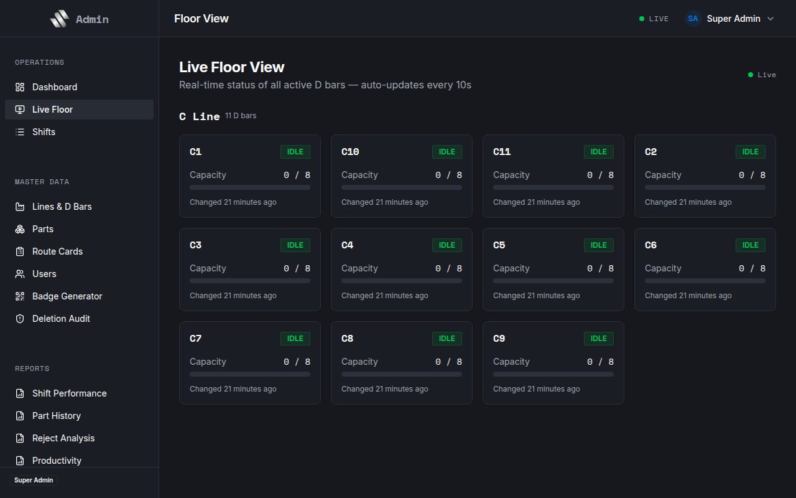Go to Deletion Audit
Screen dimensions: 796x498
pyautogui.click(x=80, y=319)
